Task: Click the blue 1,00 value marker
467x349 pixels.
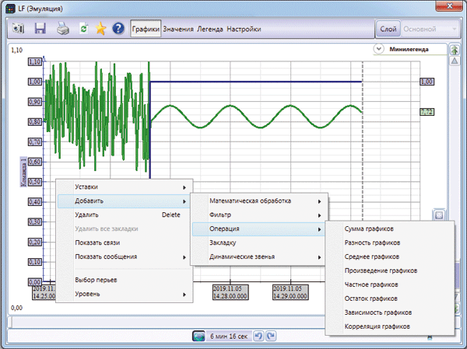Action: click(x=427, y=82)
